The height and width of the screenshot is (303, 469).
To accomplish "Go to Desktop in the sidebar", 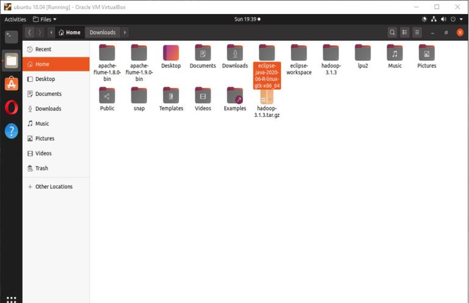I will click(x=56, y=79).
